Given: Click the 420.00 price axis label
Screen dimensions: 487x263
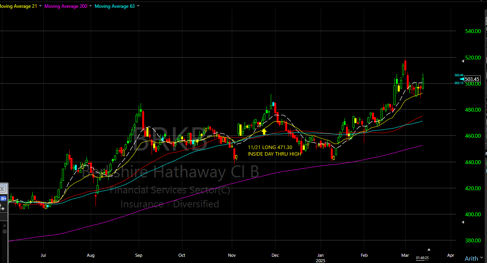Looking at the screenshot, I should click(x=472, y=189).
